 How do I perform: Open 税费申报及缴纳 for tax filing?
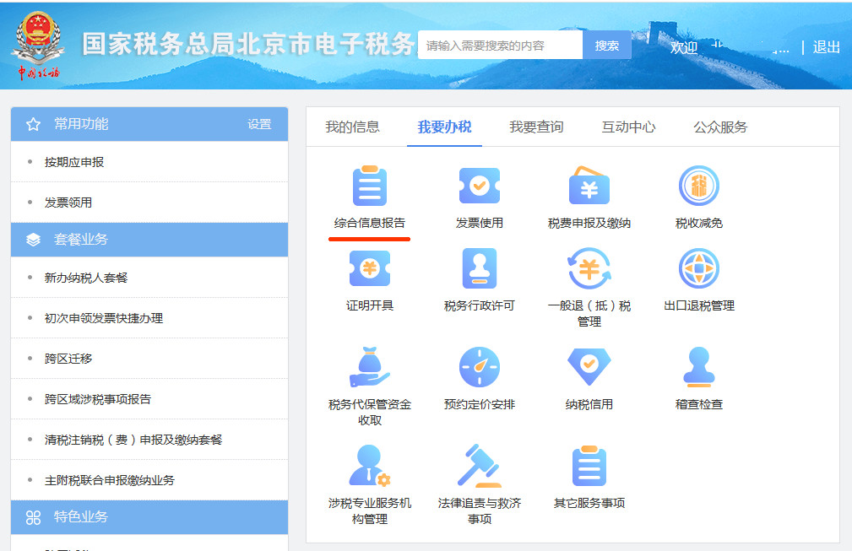pyautogui.click(x=589, y=196)
